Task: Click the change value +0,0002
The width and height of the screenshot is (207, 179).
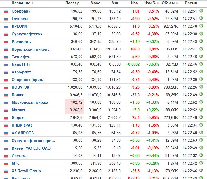Action: tap(133, 64)
